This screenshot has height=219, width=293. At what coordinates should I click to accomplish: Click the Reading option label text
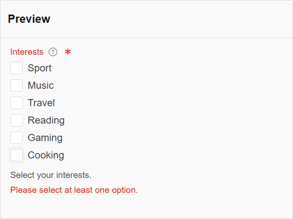coord(46,120)
